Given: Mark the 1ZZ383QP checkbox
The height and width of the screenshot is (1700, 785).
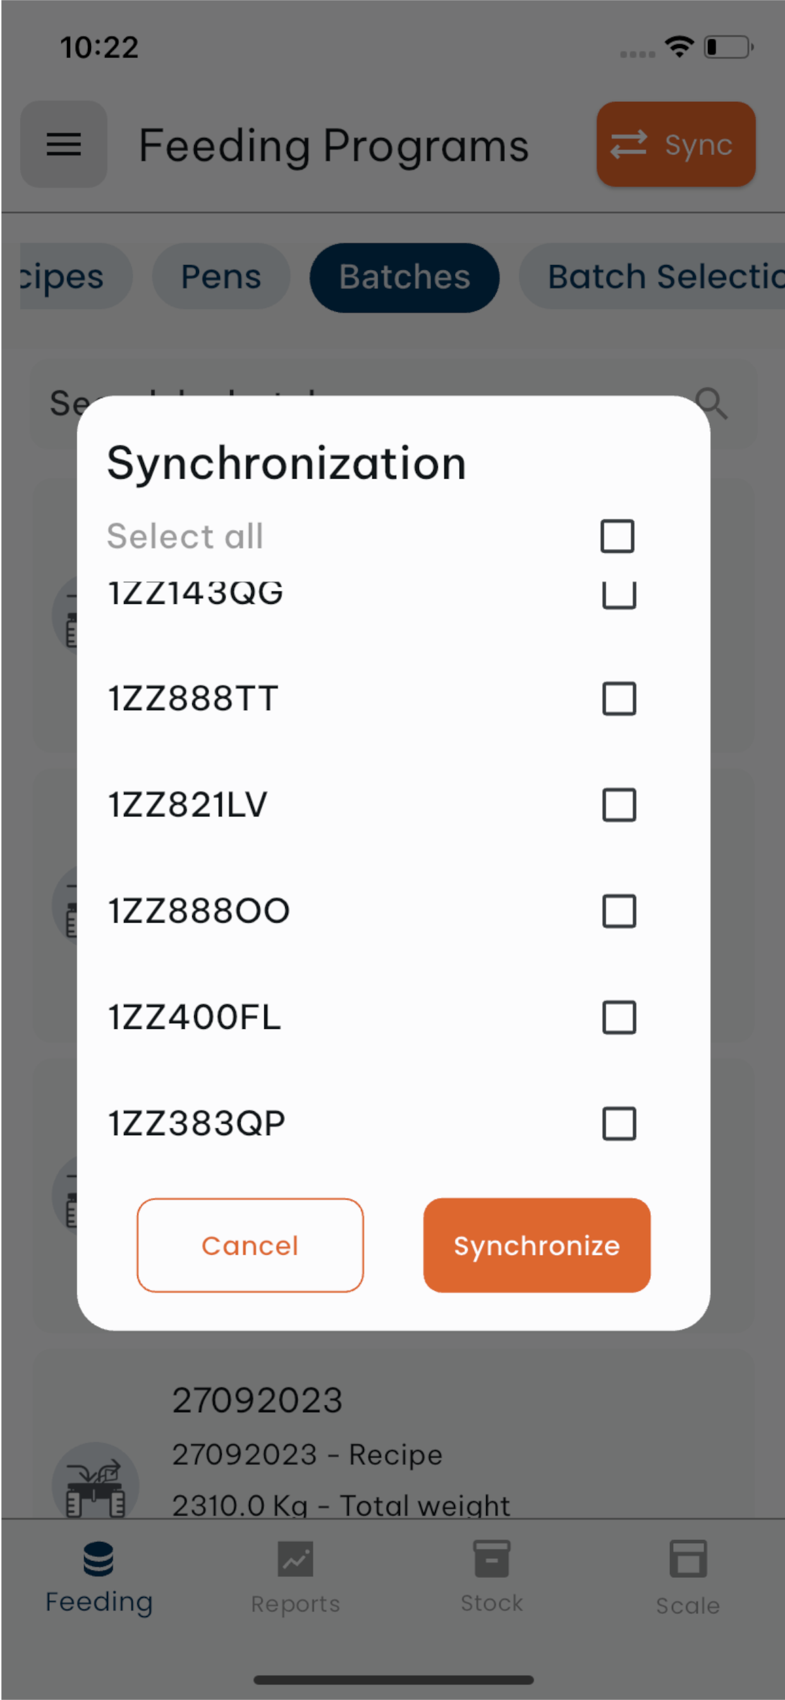Looking at the screenshot, I should [619, 1124].
